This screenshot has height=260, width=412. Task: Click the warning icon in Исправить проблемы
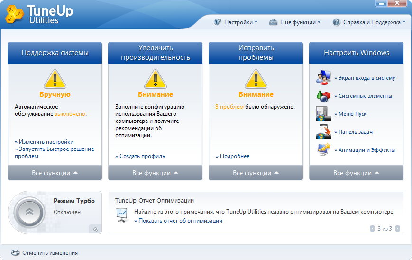coord(256,79)
